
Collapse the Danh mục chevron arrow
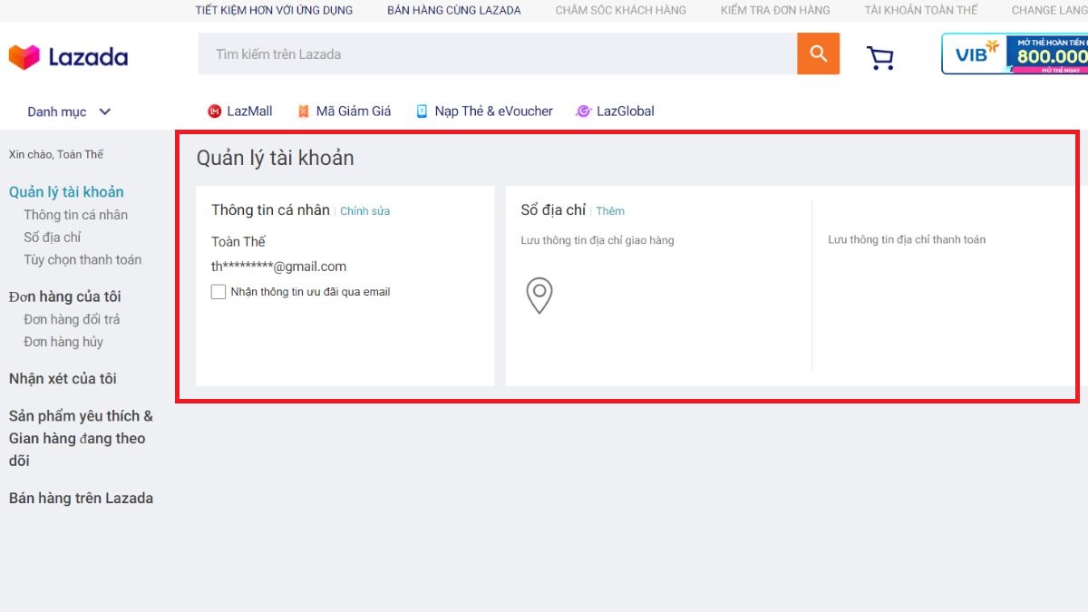(104, 112)
